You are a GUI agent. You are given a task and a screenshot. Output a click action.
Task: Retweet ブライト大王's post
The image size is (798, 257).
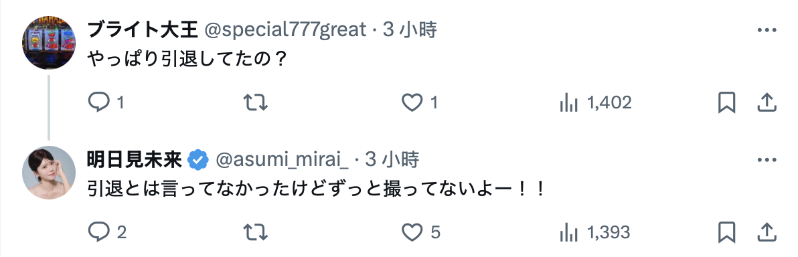(255, 103)
